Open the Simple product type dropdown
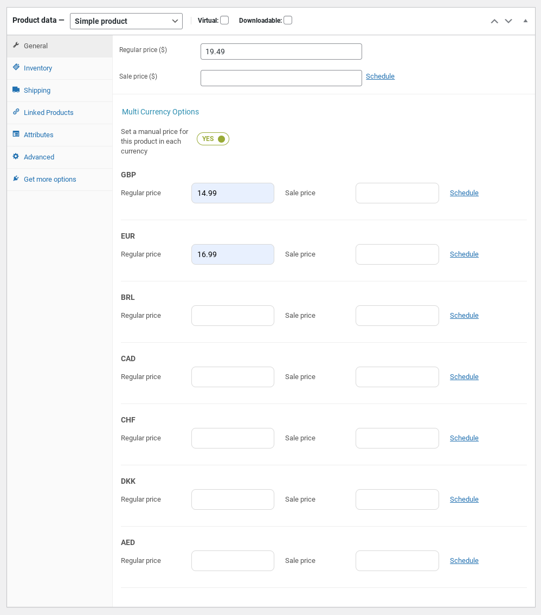 click(x=126, y=21)
